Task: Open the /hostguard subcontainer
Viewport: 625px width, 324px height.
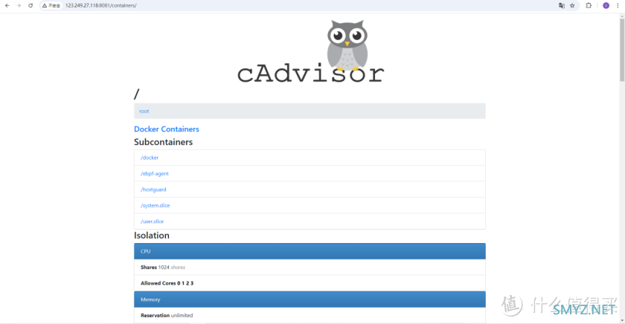Action: tap(153, 189)
